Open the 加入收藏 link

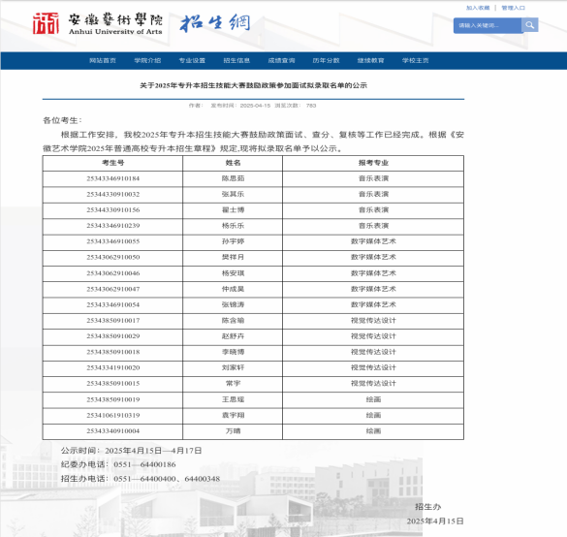point(477,8)
